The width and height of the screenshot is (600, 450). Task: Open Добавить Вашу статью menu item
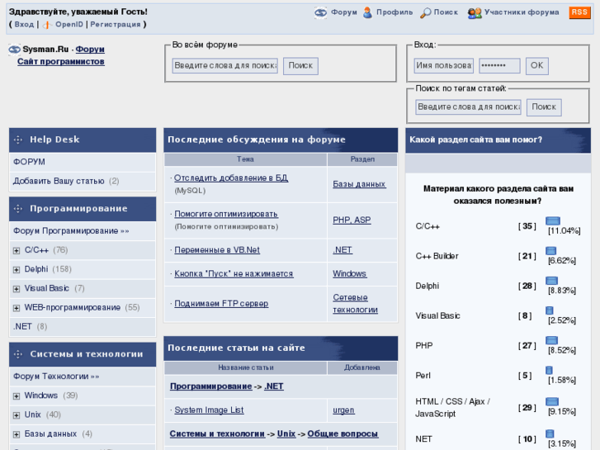[59, 181]
